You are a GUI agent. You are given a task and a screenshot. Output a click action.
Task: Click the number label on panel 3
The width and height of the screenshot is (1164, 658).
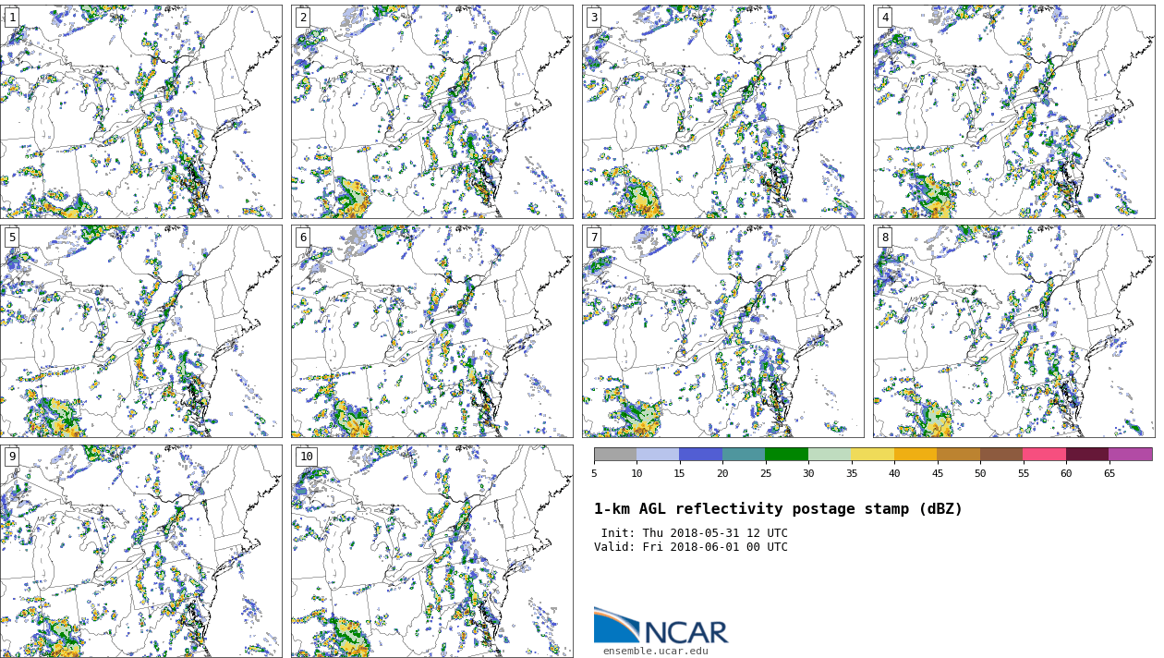[x=593, y=18]
